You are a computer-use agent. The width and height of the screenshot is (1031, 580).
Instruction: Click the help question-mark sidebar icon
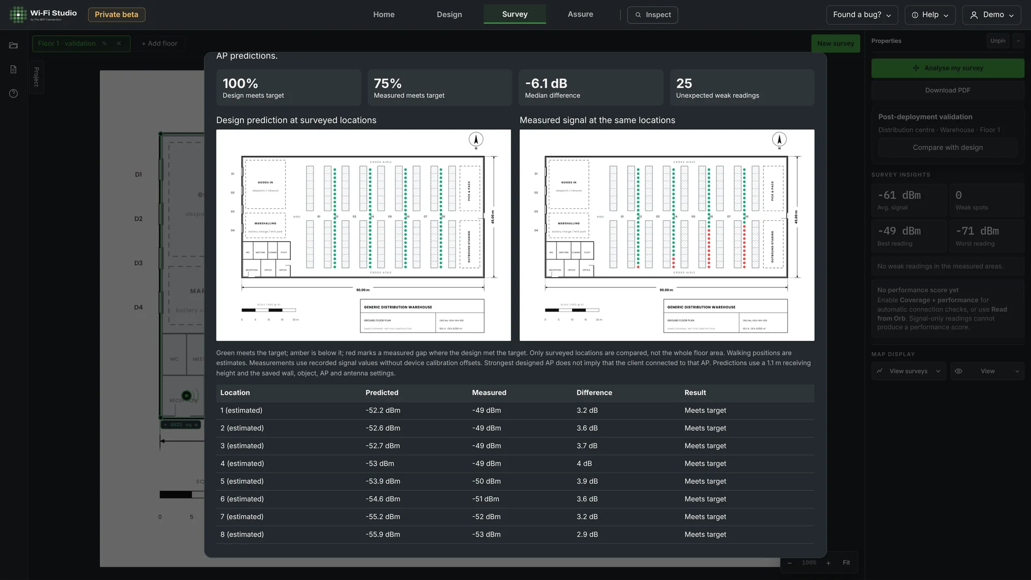tap(13, 93)
